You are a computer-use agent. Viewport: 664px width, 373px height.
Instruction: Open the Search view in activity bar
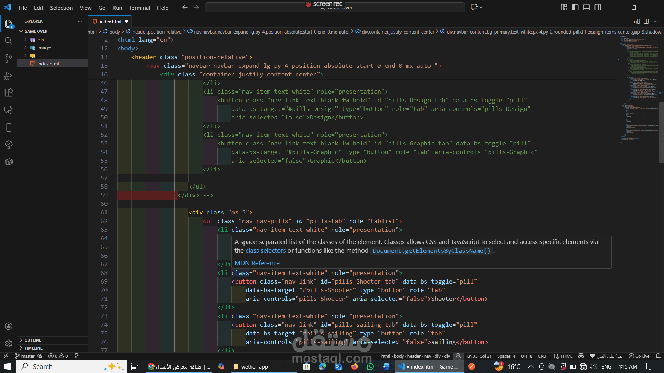point(9,41)
